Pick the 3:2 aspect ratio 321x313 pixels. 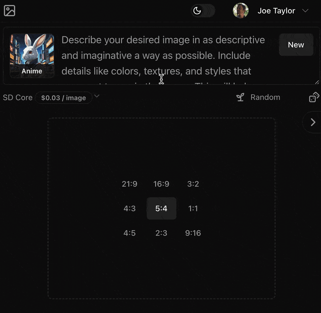point(193,184)
